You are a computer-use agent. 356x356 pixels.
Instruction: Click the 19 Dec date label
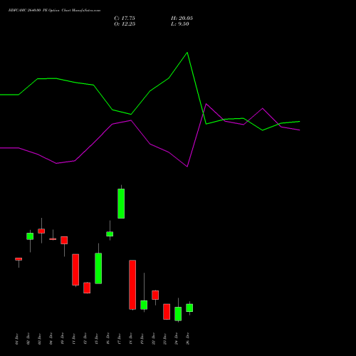pyautogui.click(x=142, y=339)
